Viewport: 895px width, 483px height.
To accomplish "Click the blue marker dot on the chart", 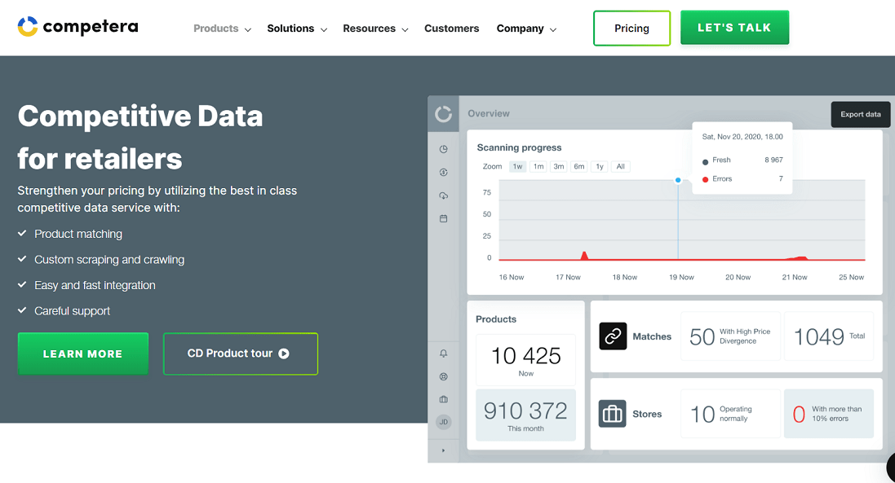I will pyautogui.click(x=678, y=181).
